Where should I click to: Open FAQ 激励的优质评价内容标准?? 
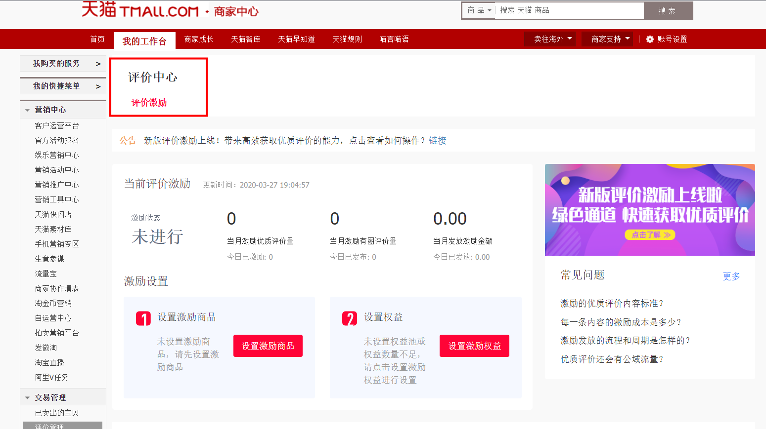click(612, 304)
